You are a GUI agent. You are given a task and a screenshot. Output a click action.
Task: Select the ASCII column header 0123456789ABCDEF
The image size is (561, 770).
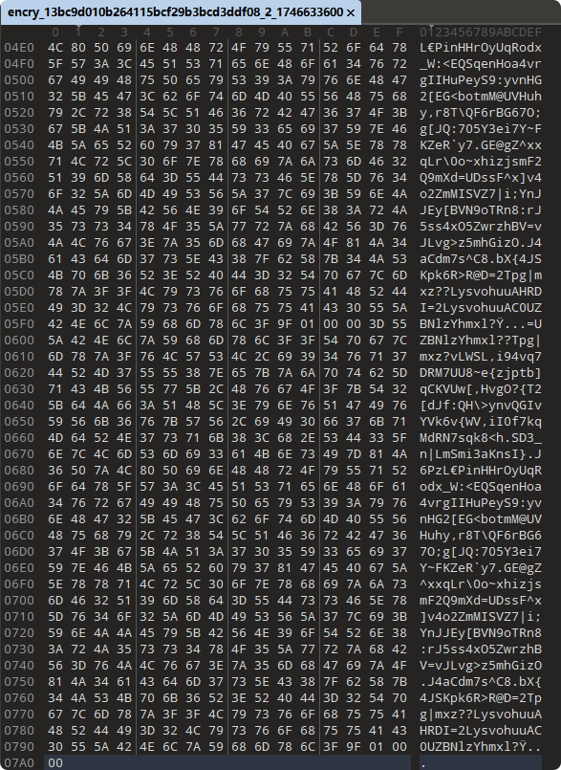(481, 32)
